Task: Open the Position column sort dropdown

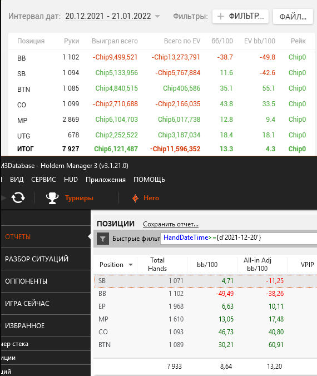Action: pyautogui.click(x=131, y=265)
